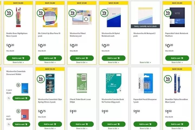This screenshot has width=195, height=130.
Task: Add Paperclick Pencil Sharpener to cart
Action: click(145, 124)
